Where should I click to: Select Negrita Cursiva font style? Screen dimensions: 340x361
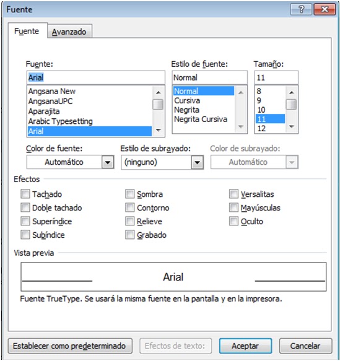(204, 120)
